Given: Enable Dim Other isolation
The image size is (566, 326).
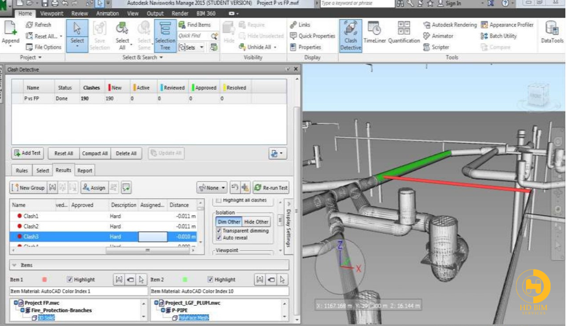Looking at the screenshot, I should pos(229,222).
